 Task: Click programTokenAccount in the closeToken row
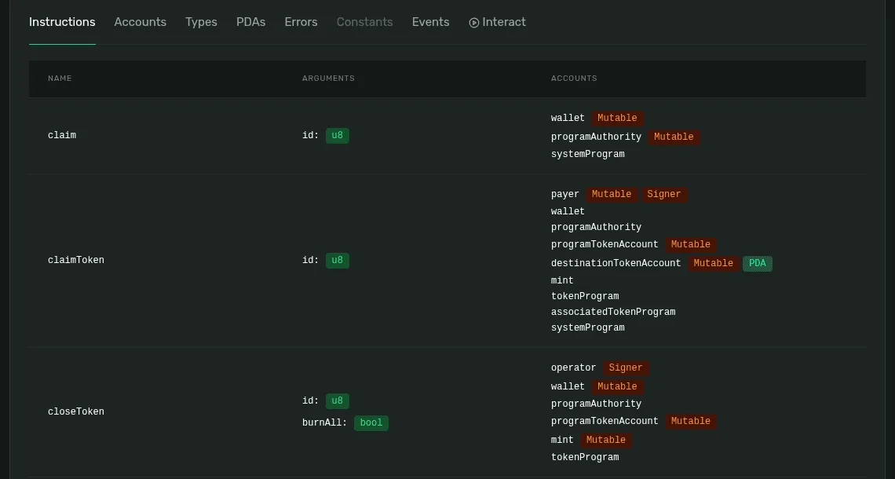pos(605,421)
